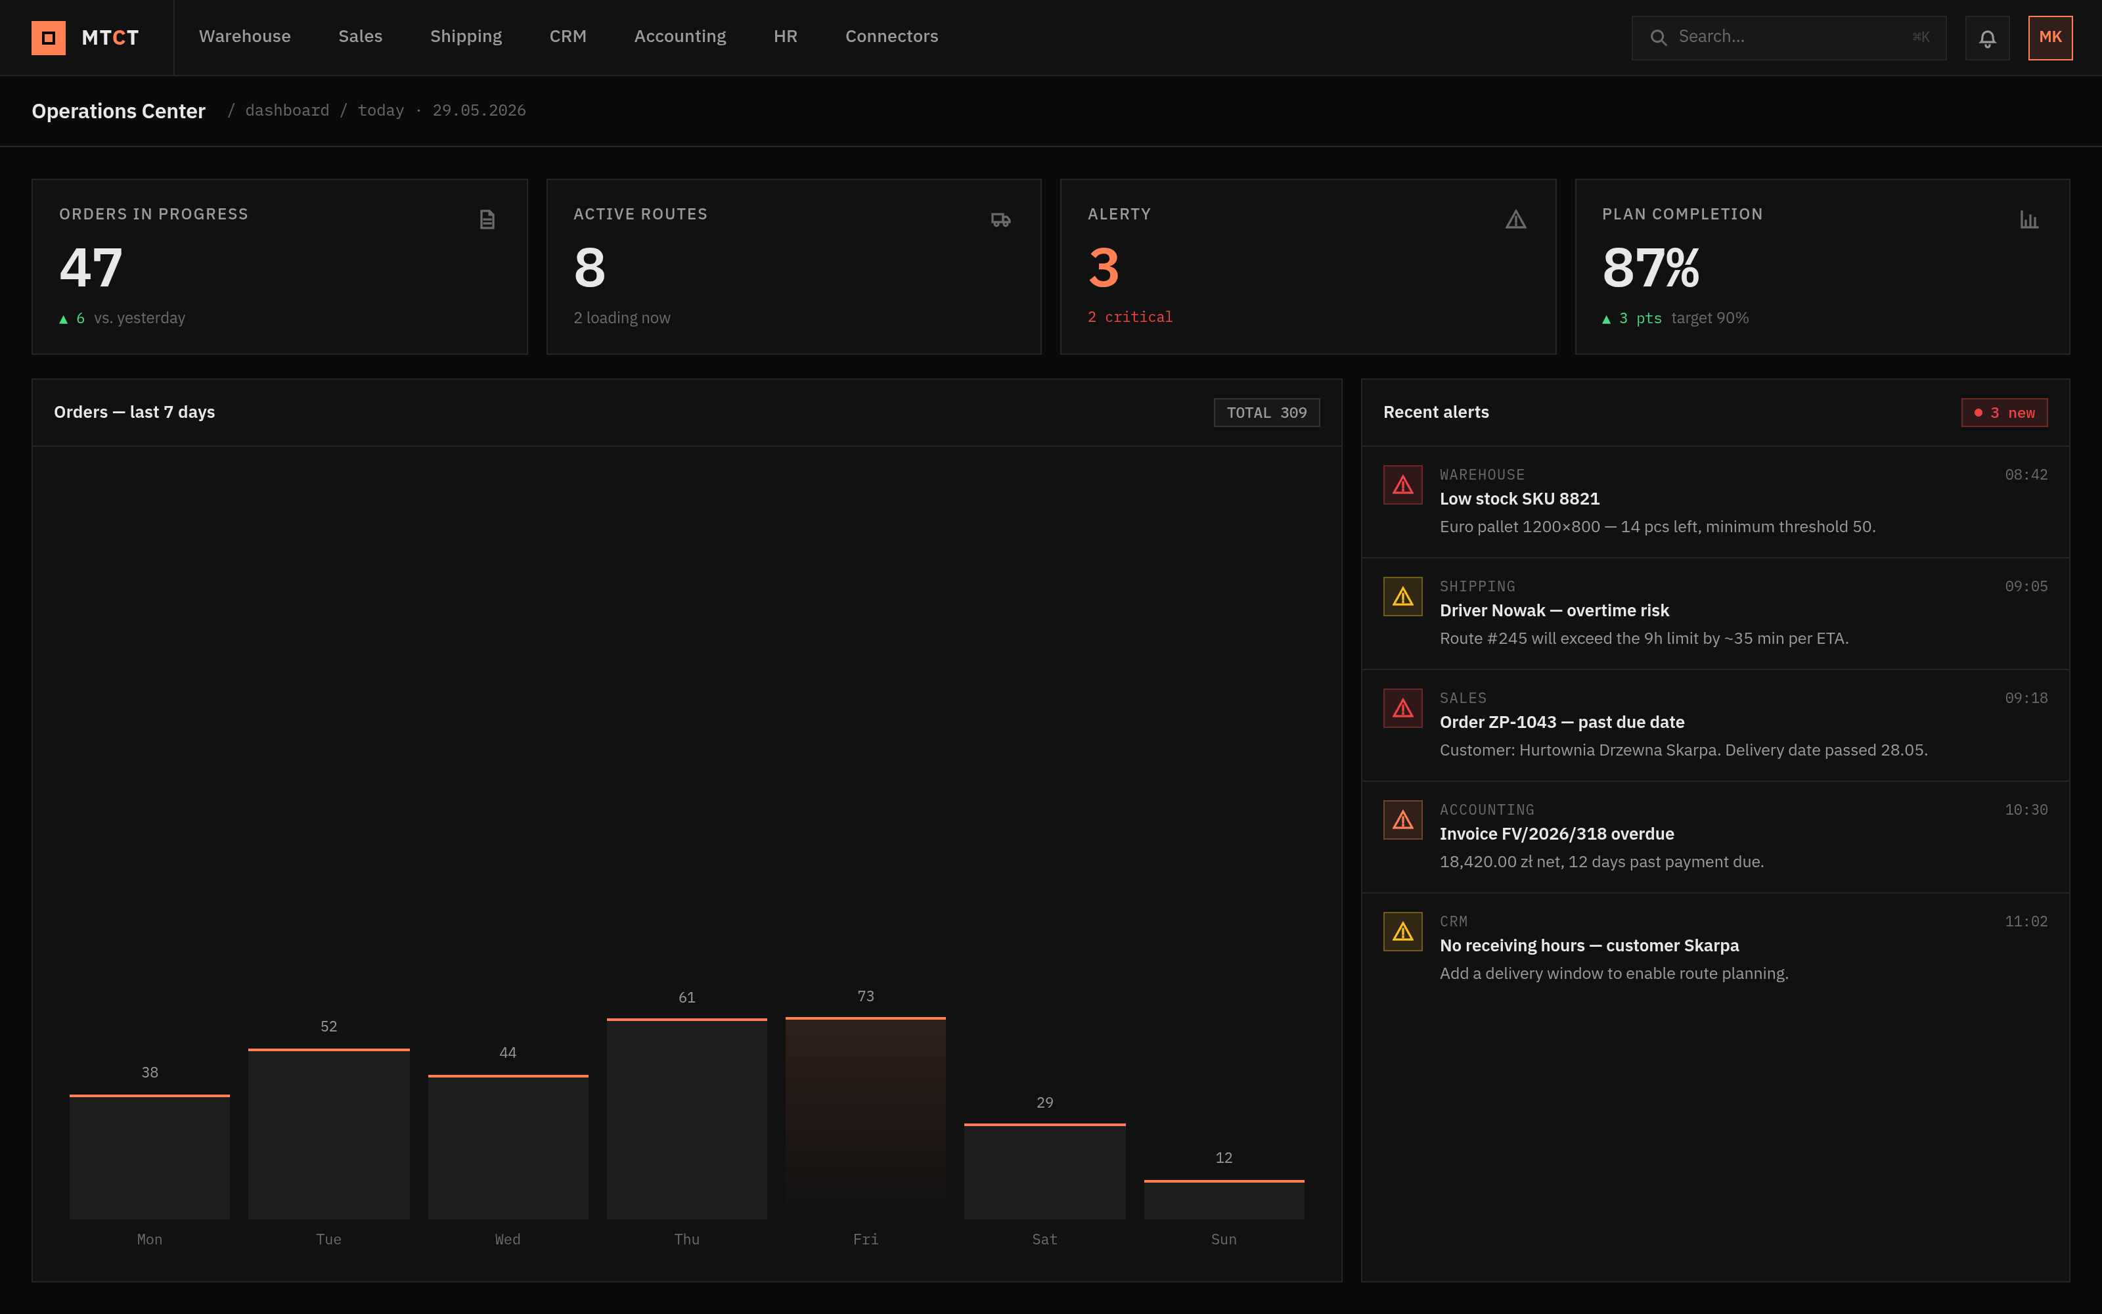
Task: Select the Sunday bar in orders chart
Action: pyautogui.click(x=1224, y=1199)
